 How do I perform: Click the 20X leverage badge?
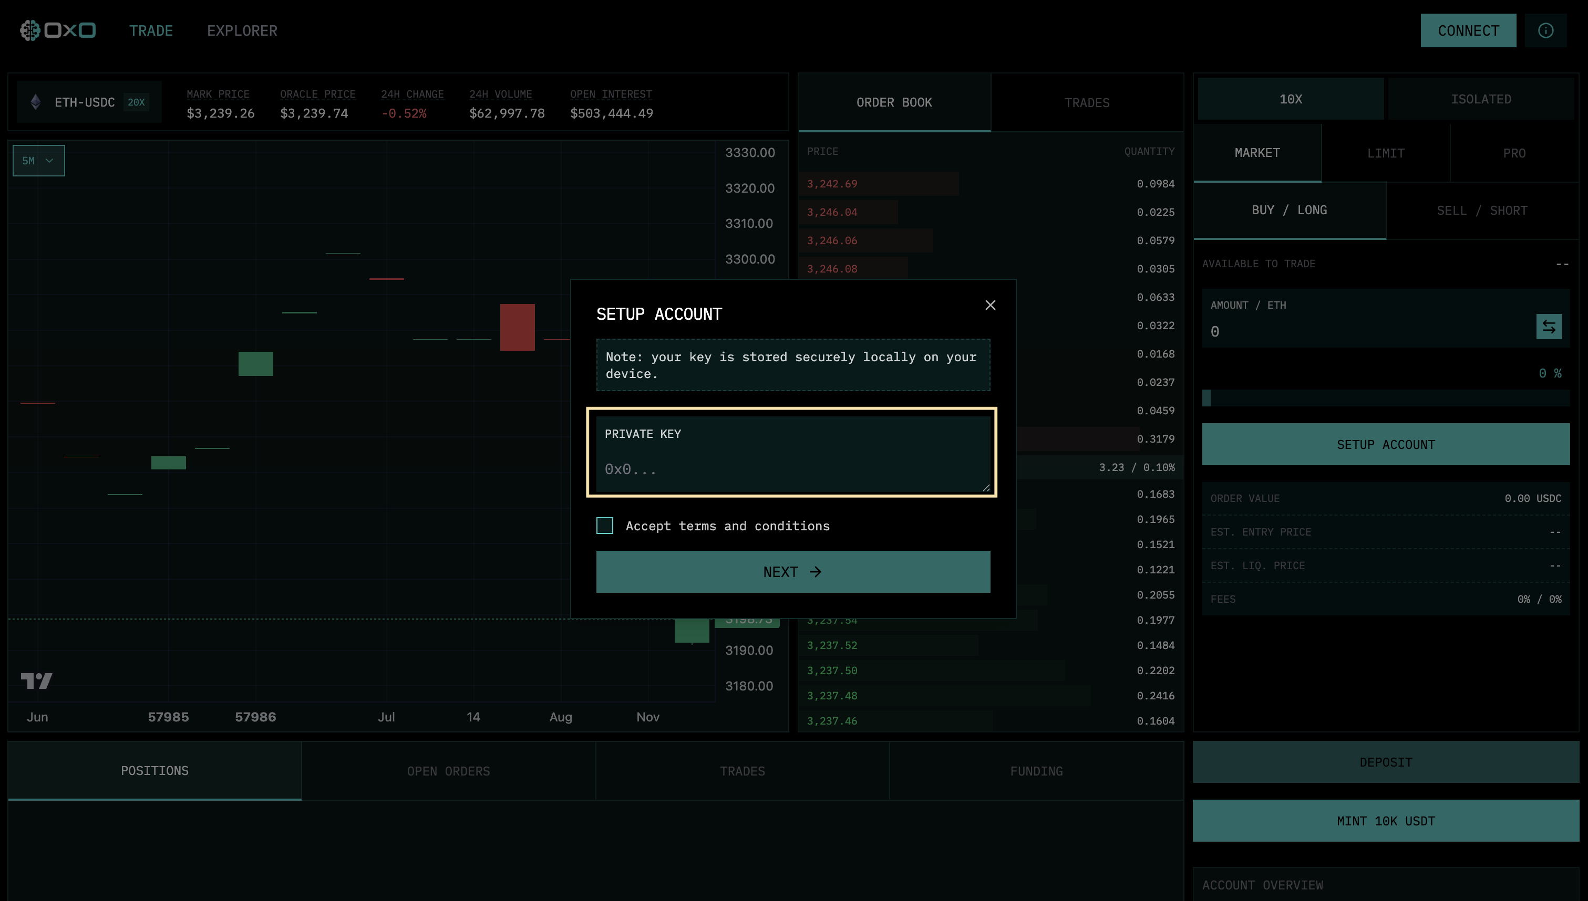[136, 102]
